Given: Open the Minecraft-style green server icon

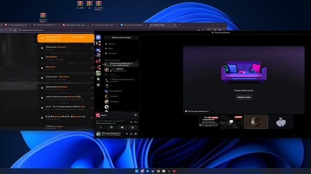Looking at the screenshot, I should pyautogui.click(x=98, y=73).
